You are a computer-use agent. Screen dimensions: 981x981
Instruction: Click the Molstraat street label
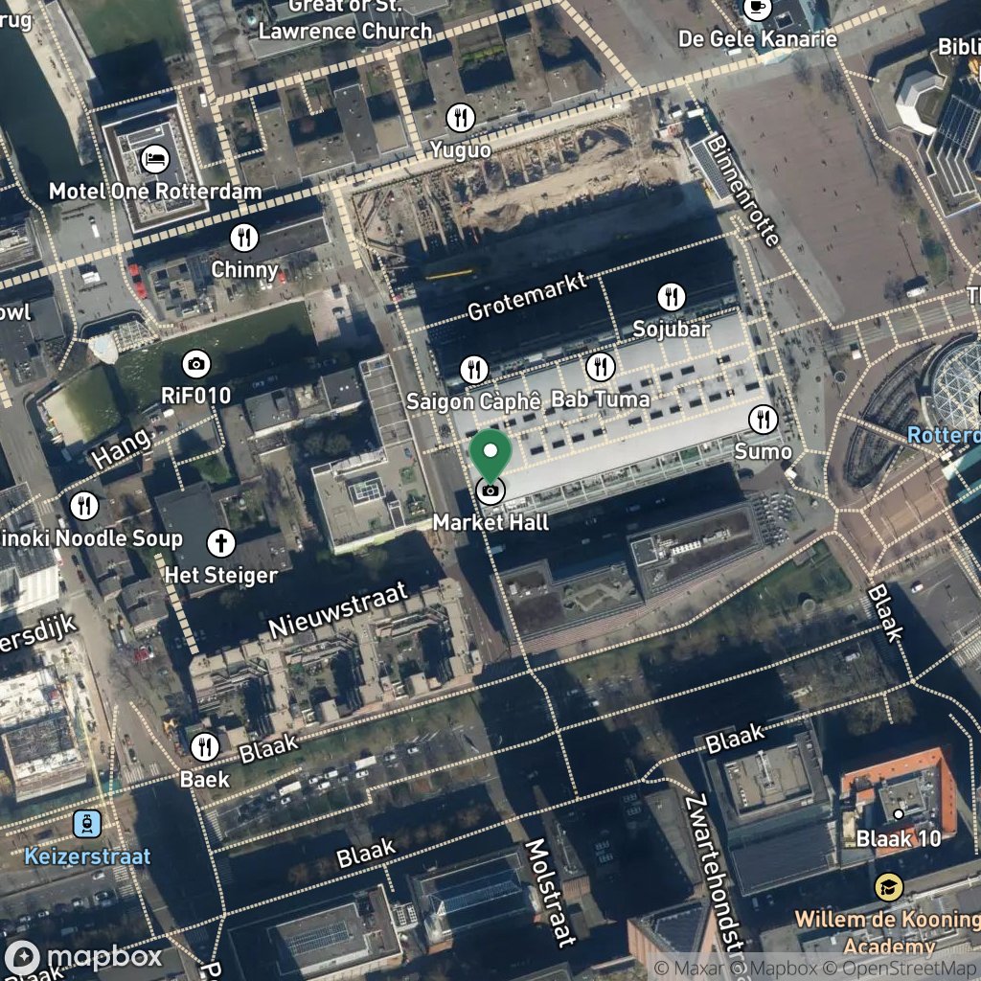[x=549, y=893]
